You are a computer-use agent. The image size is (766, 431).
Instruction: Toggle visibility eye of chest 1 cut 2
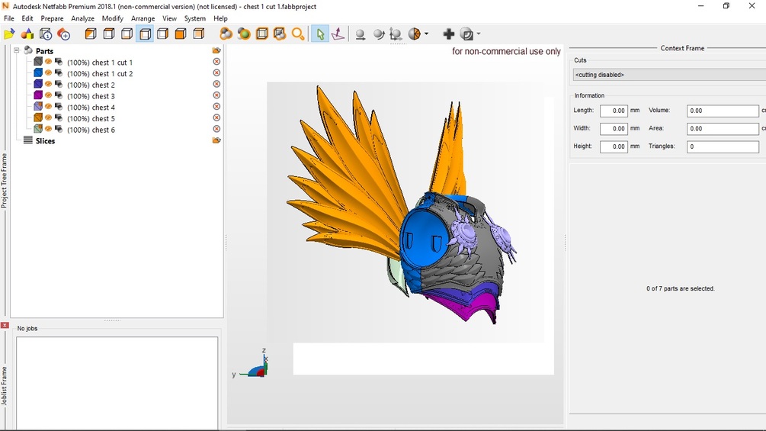point(48,73)
